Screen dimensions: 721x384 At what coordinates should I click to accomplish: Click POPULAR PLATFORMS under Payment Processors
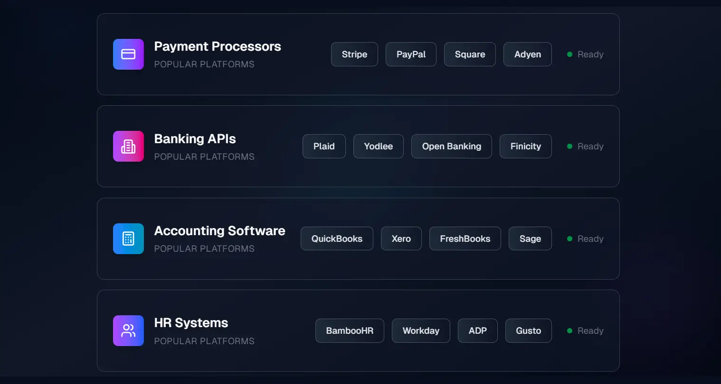point(204,64)
